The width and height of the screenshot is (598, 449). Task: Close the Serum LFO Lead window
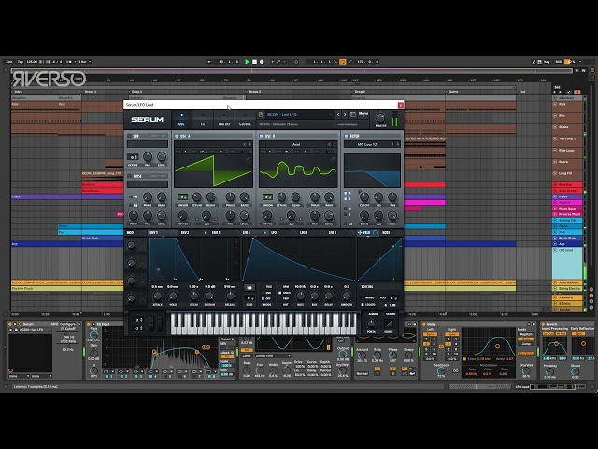[401, 105]
